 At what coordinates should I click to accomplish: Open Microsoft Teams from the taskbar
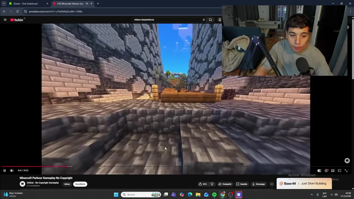174,195
